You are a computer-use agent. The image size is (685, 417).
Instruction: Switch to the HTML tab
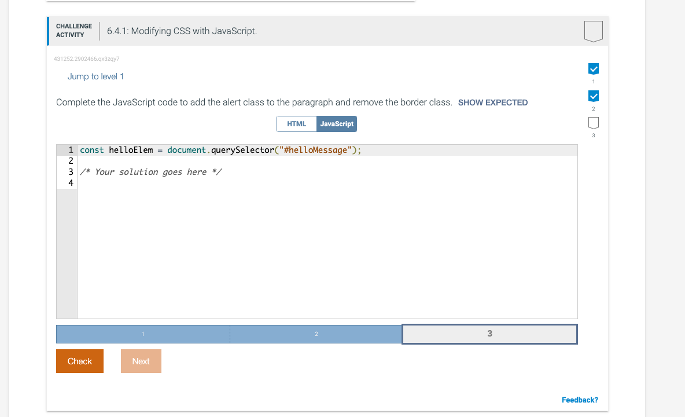tap(296, 123)
